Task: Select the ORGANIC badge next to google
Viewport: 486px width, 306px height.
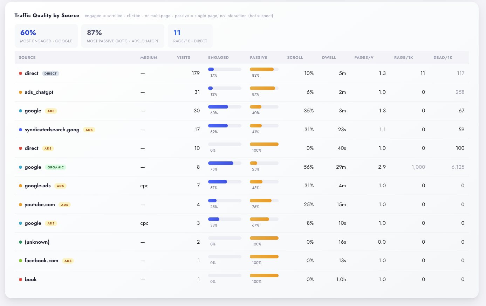Action: [x=55, y=167]
